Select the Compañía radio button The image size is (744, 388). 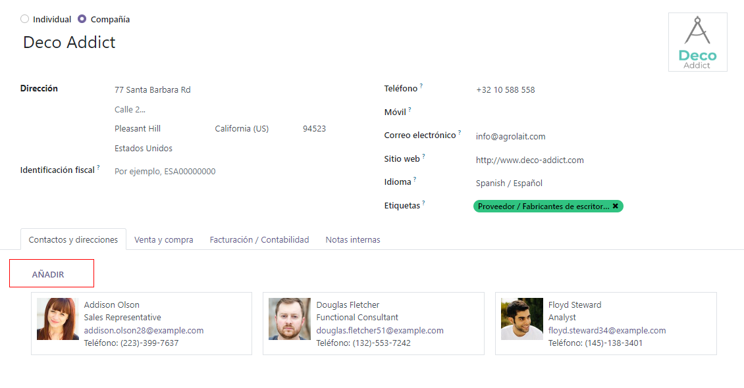[x=81, y=18]
